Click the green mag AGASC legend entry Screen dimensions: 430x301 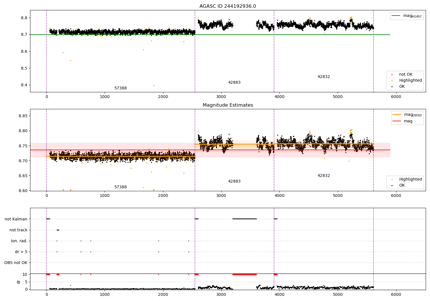point(407,16)
